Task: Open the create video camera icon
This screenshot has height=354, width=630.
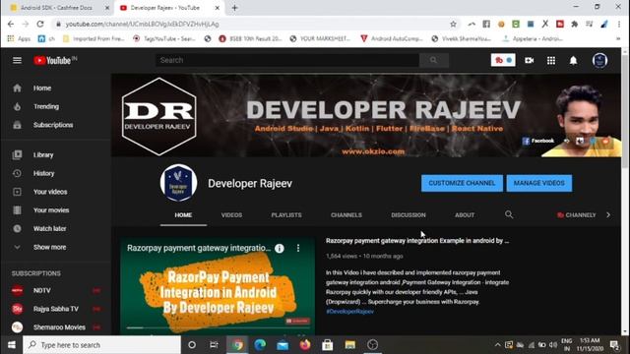Action: click(530, 61)
